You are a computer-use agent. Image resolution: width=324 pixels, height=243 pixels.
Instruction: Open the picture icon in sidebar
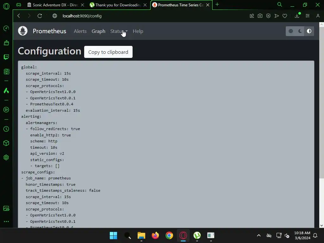[x=6, y=208]
